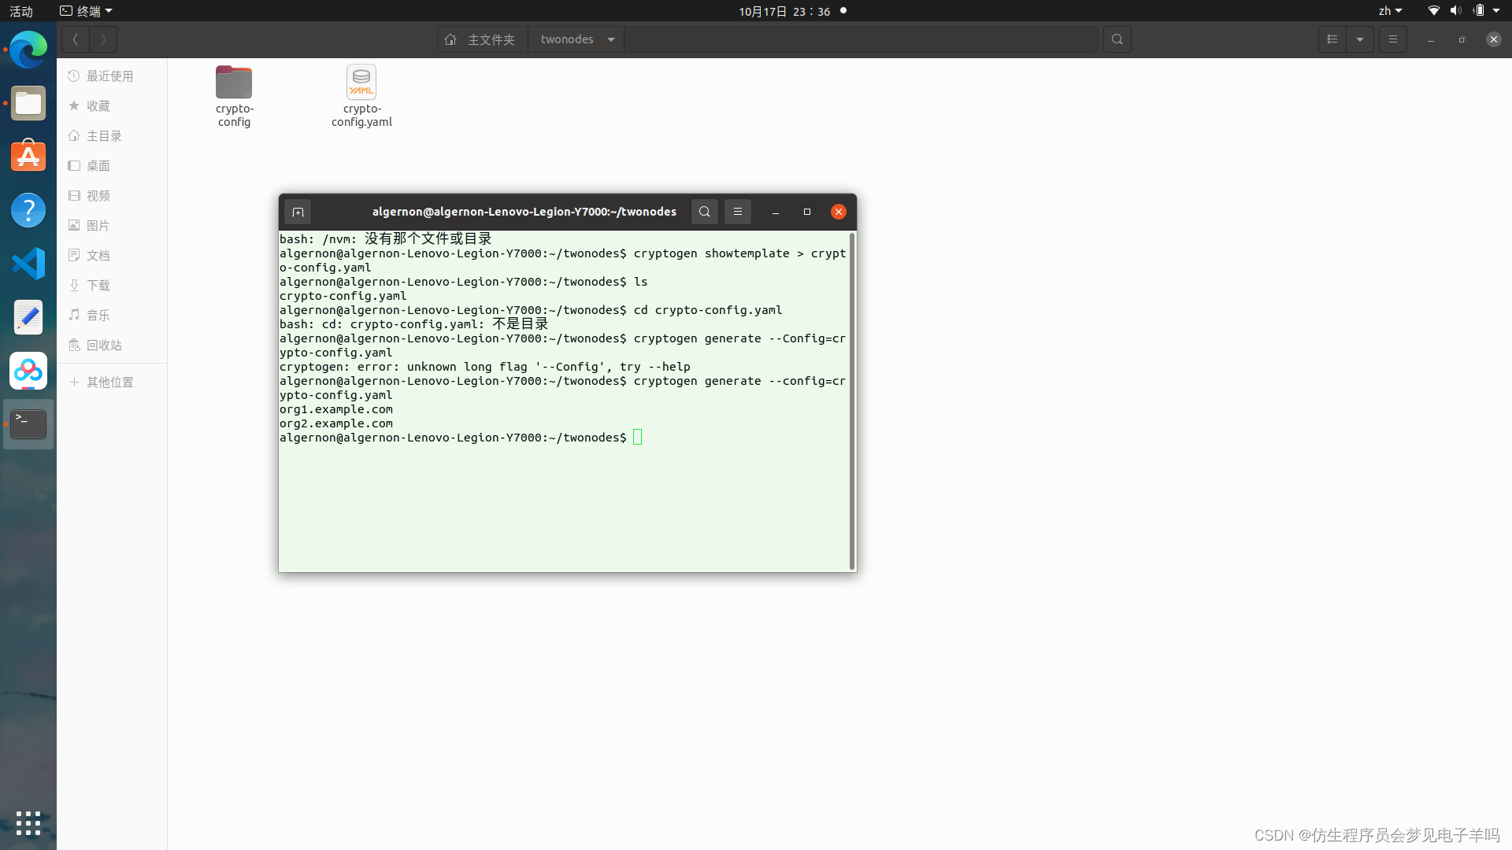
Task: Open the terminal hamburger menu
Action: tap(738, 212)
